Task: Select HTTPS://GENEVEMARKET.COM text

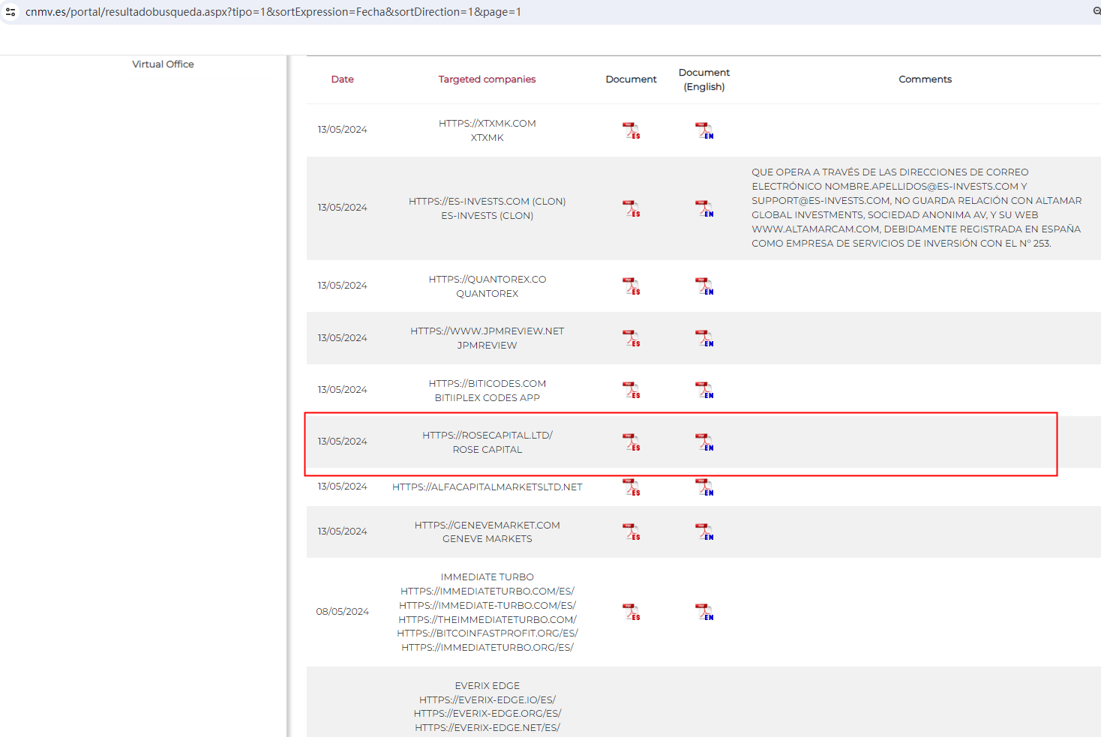Action: coord(487,526)
